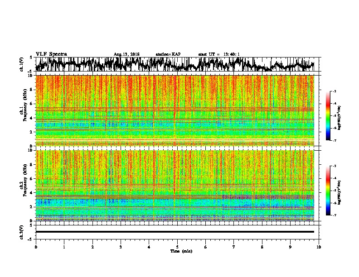Viewport: 359px width, 277px height.
Task: Click the "VLF Spectra" plot title
Action: pos(51,54)
